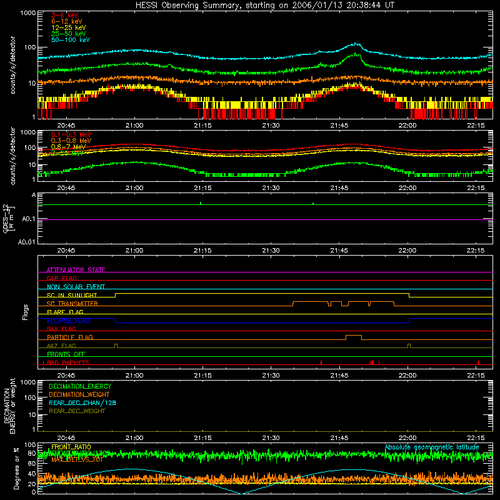Click the "Degrees or %" axis label
The image size is (500, 500).
coord(16,468)
